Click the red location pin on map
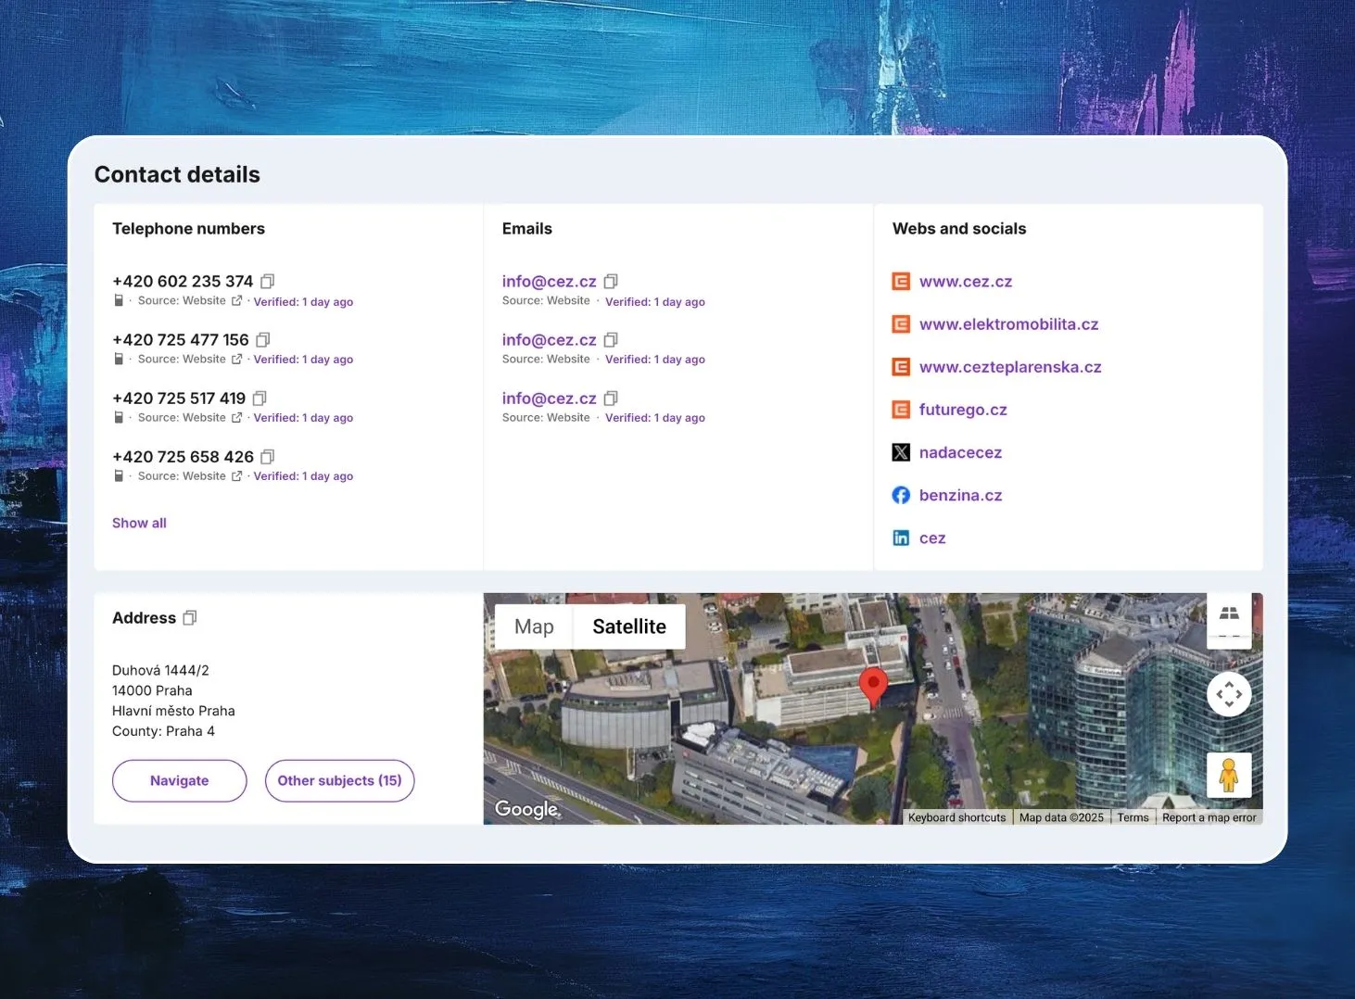 click(x=873, y=688)
